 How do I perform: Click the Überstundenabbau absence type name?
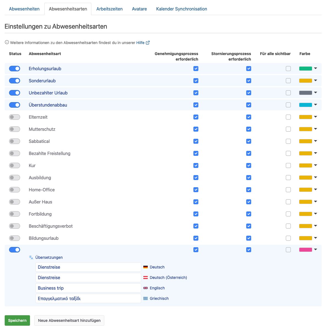click(48, 105)
